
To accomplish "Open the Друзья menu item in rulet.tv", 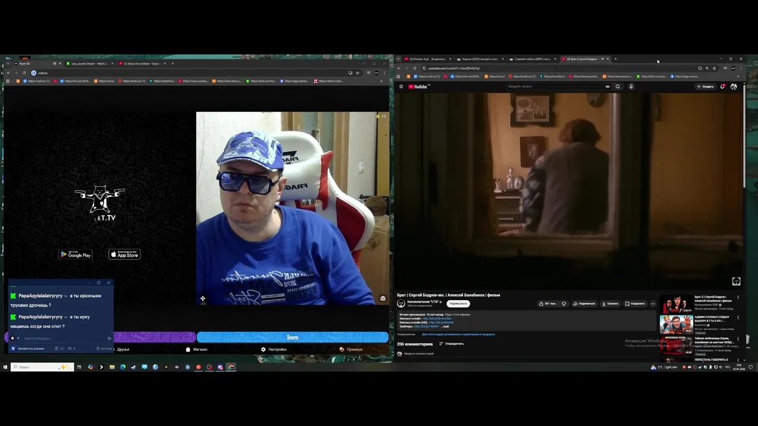I will tap(123, 349).
